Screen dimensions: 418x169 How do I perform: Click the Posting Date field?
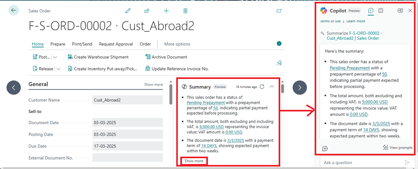pyautogui.click(x=128, y=134)
